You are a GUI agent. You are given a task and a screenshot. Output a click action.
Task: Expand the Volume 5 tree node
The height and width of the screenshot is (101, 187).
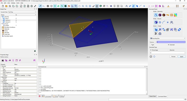pos(2,22)
